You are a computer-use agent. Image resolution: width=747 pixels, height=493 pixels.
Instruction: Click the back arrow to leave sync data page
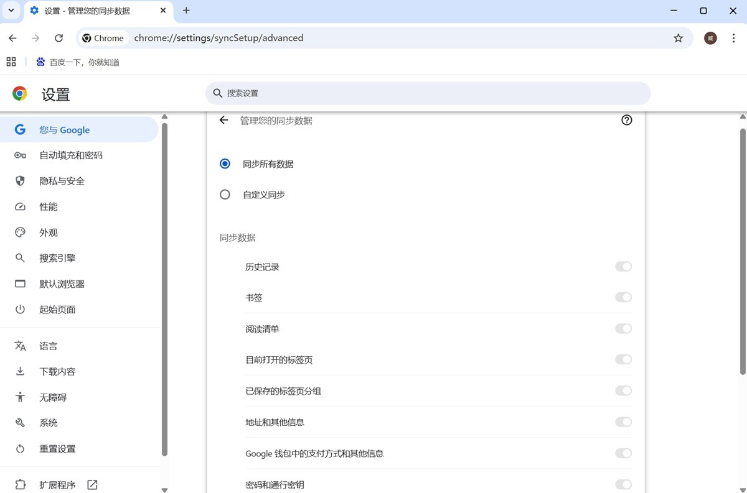point(223,119)
